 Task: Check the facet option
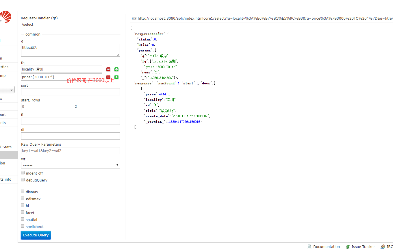tap(23, 212)
